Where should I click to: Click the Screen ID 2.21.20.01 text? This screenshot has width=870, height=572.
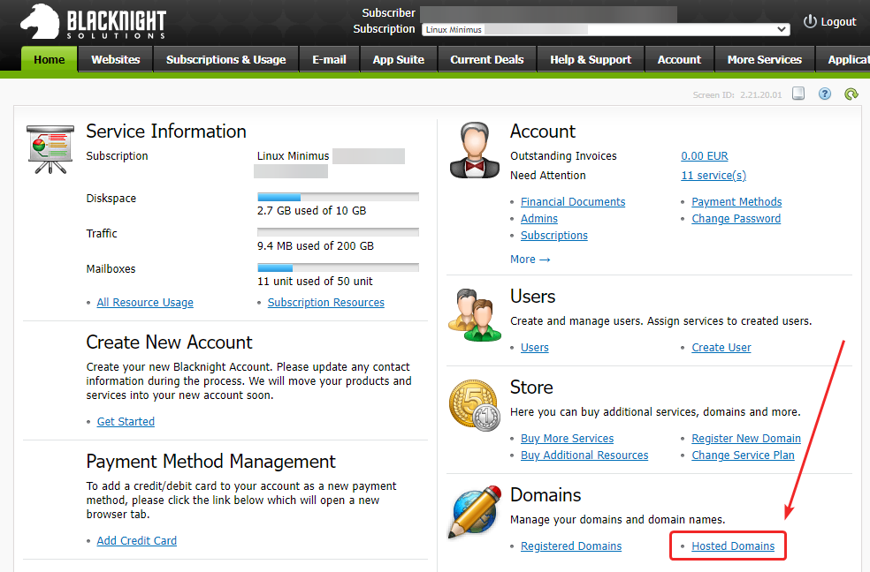point(736,95)
